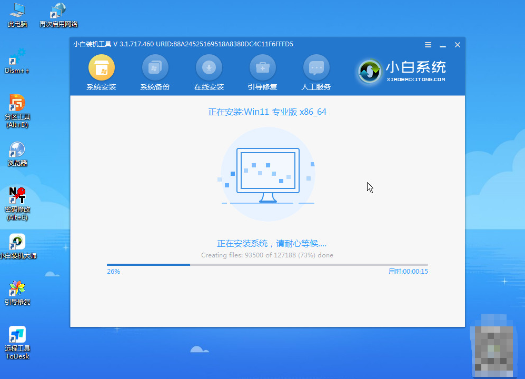
Task: Open 小白装机大师 installer
Action: (17, 245)
